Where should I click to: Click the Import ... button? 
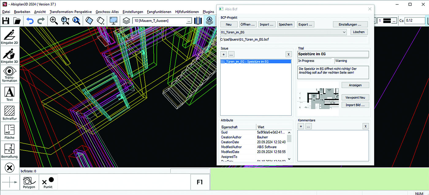[x=267, y=25]
